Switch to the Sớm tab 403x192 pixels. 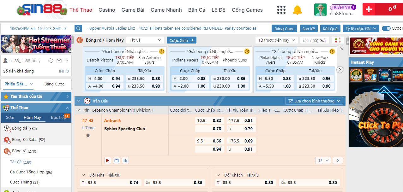tap(10, 117)
